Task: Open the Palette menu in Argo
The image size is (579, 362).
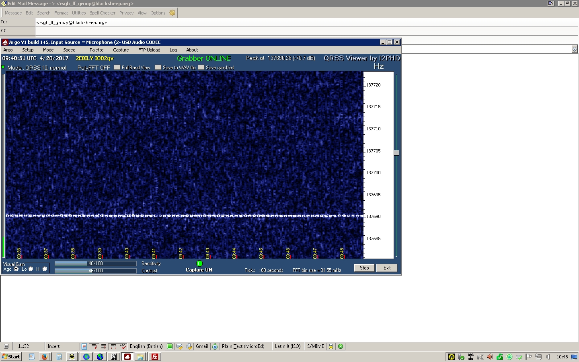Action: point(96,50)
